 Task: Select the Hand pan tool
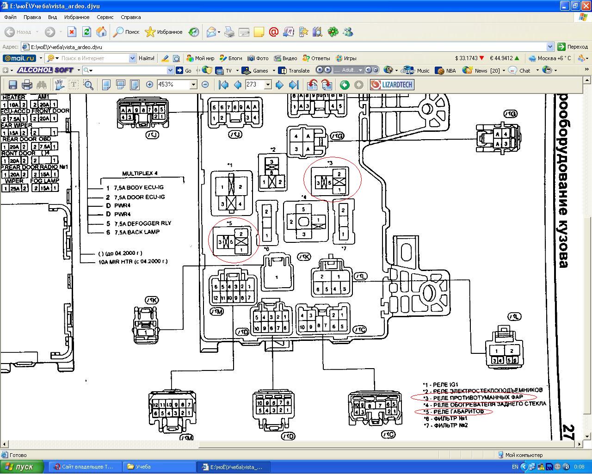coord(59,85)
